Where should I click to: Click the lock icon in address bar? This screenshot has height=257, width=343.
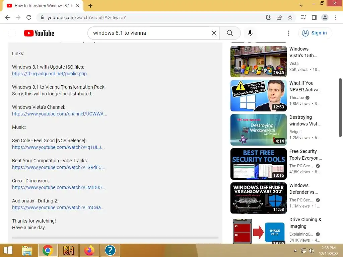coord(42,17)
